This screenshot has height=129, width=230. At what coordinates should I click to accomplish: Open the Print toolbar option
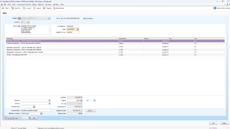(6, 8)
